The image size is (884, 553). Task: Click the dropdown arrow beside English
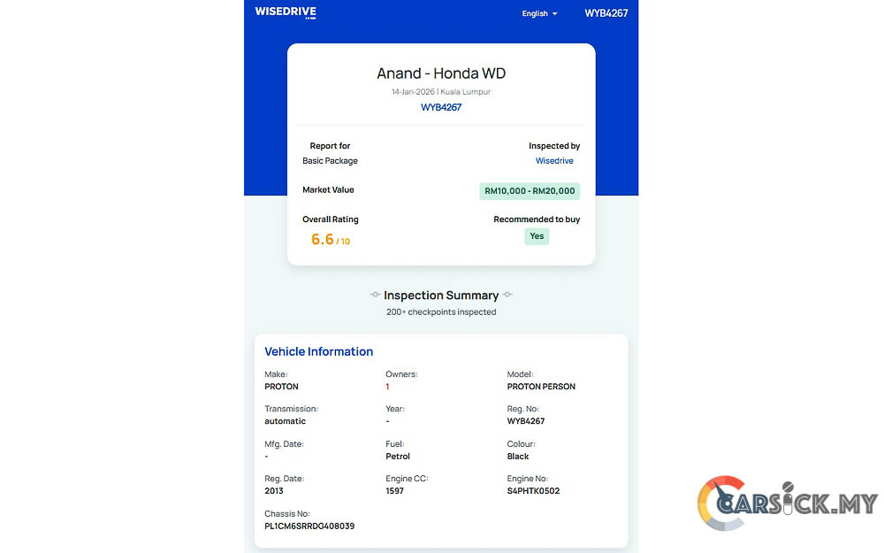(x=555, y=14)
